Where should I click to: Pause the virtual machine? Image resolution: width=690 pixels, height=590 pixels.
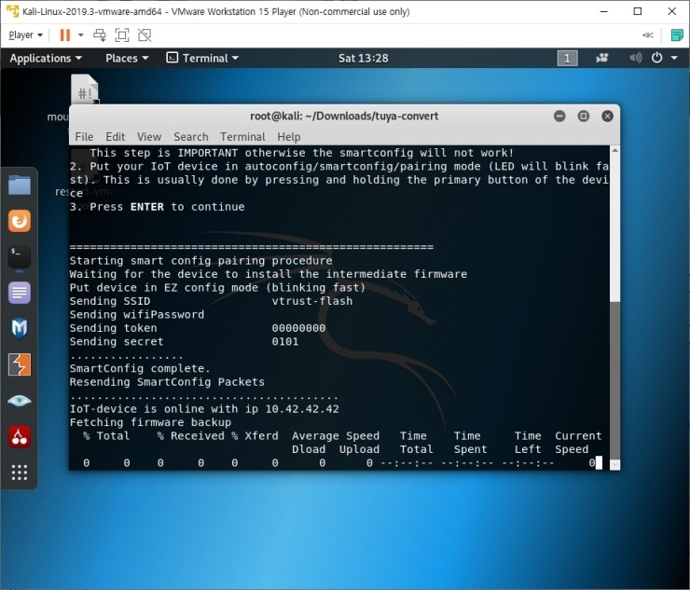[x=64, y=35]
